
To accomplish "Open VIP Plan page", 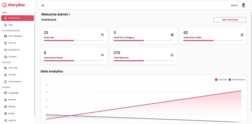I will click(x=12, y=75).
